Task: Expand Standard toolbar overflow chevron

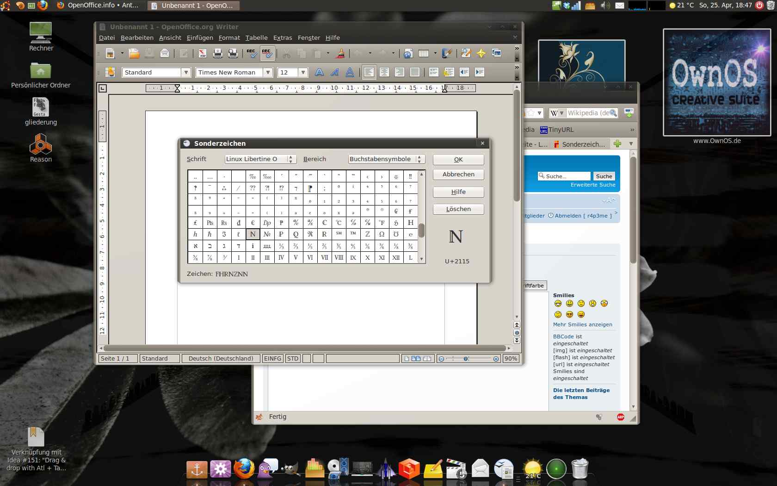Action: pyautogui.click(x=517, y=48)
